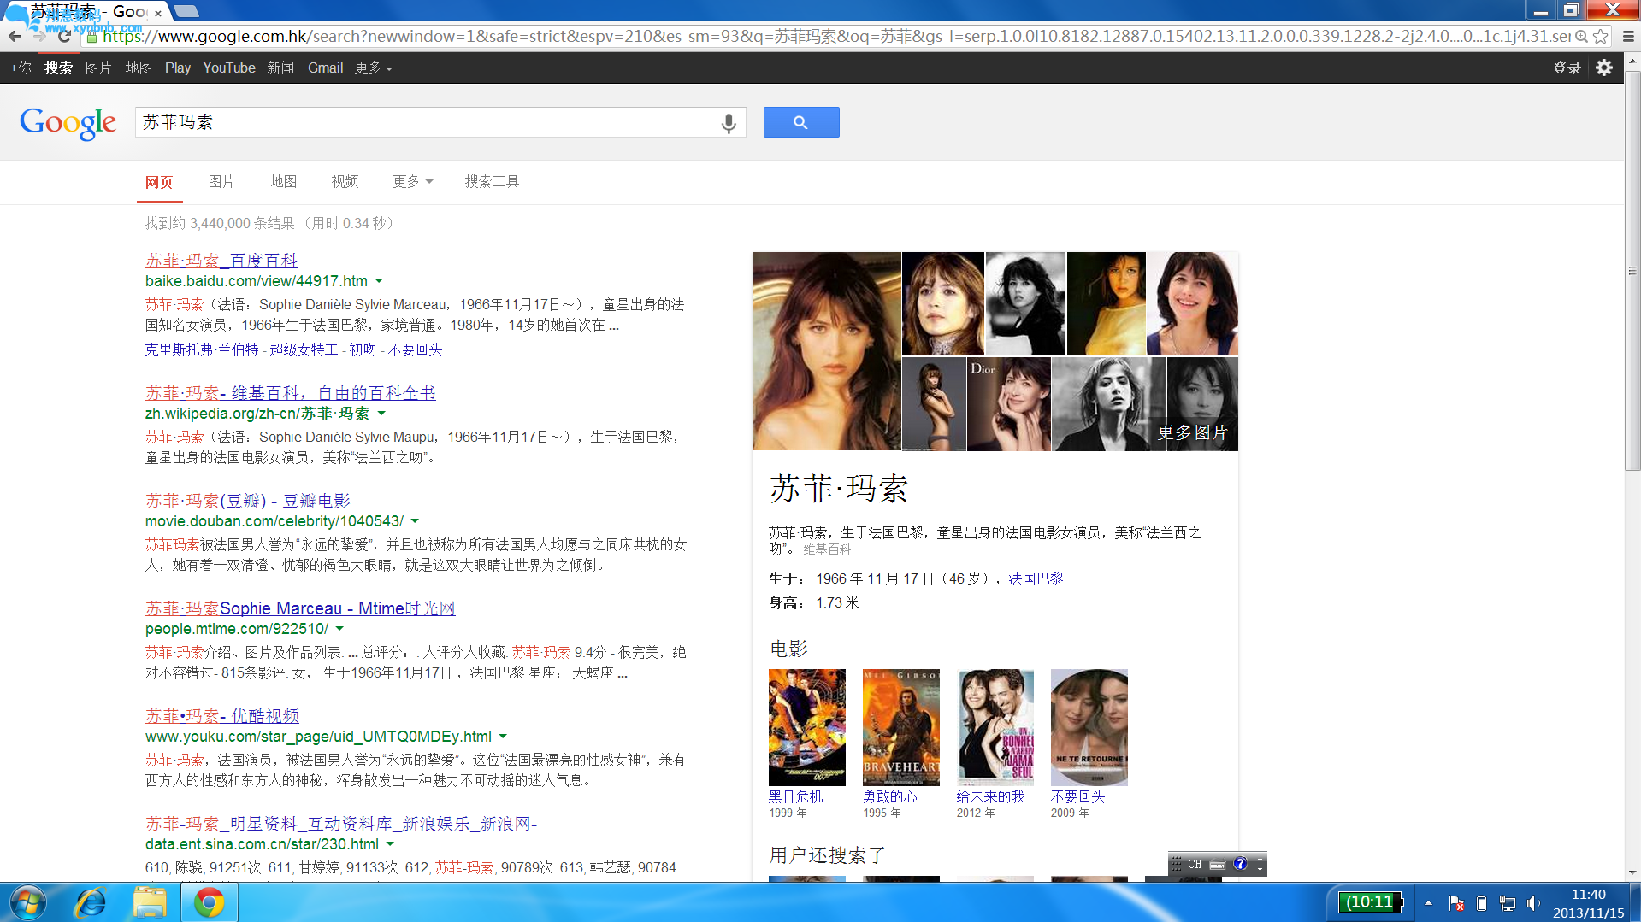Viewport: 1641px width, 922px height.
Task: Expand the baike.baidu.com result dropdown arrow
Action: coord(379,281)
